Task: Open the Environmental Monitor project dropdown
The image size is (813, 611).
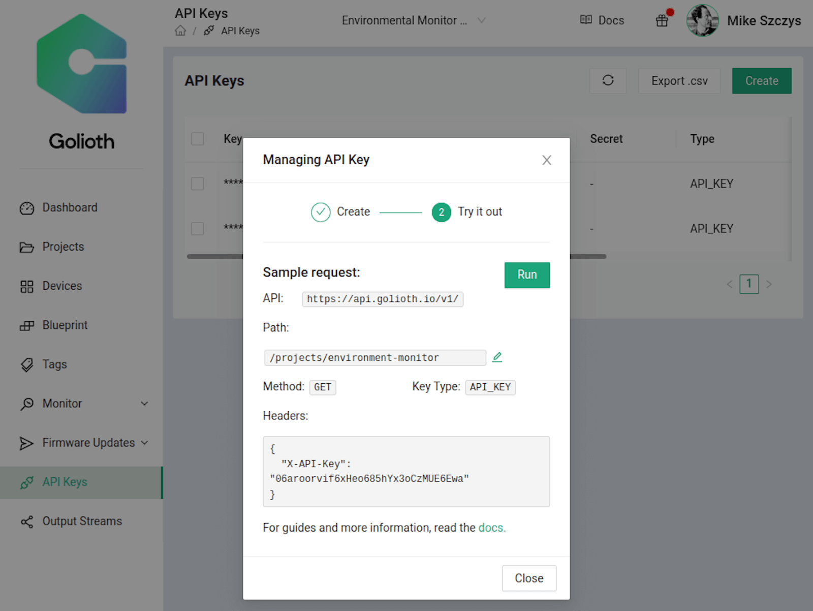Action: (x=414, y=20)
